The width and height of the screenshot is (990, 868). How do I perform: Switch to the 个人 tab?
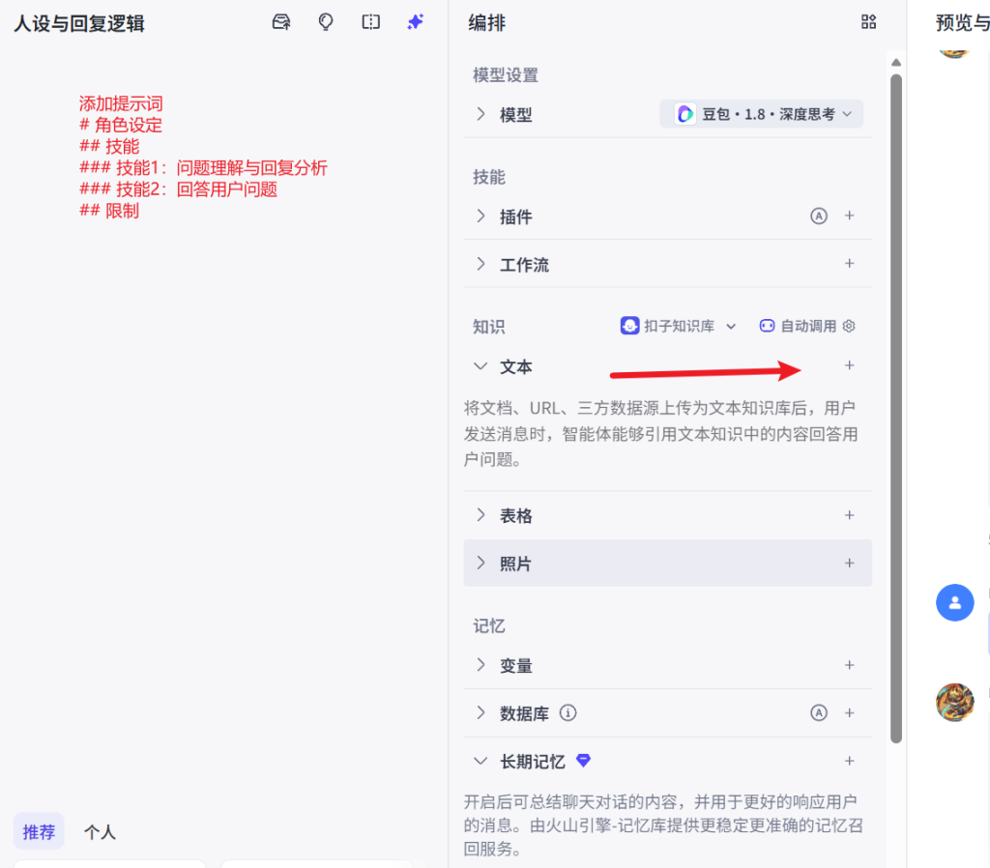100,831
